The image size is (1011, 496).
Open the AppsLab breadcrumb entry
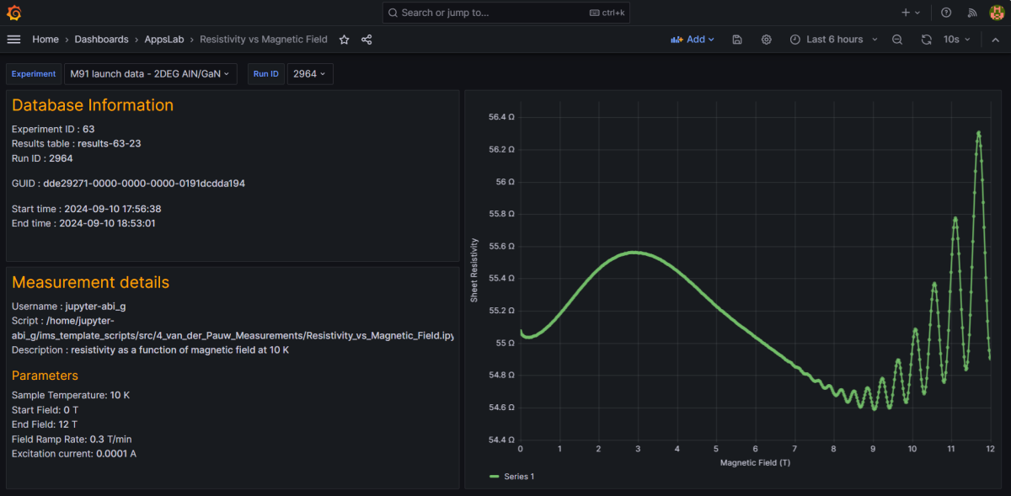(x=164, y=39)
